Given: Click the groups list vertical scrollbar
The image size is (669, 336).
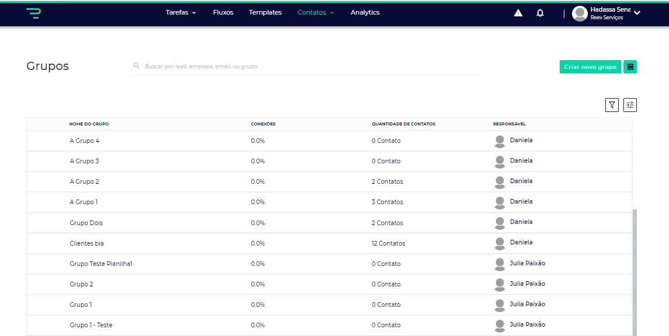Looking at the screenshot, I should (x=635, y=268).
